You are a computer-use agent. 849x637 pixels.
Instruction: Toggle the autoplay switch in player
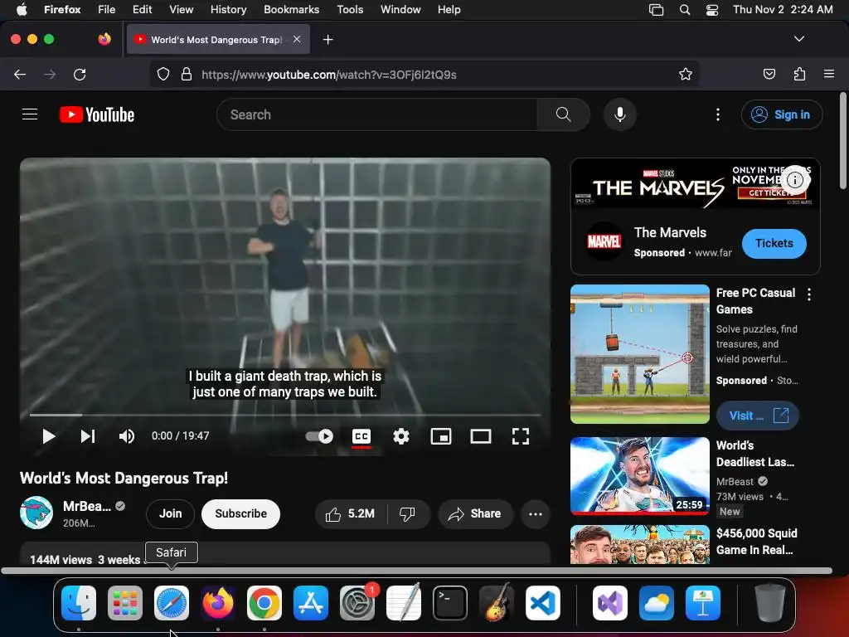click(x=319, y=436)
